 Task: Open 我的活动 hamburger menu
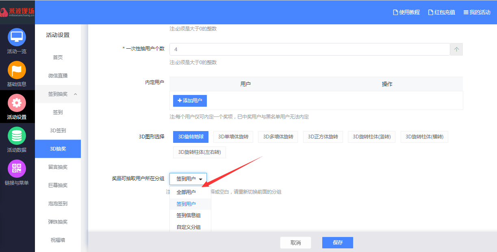(x=477, y=12)
